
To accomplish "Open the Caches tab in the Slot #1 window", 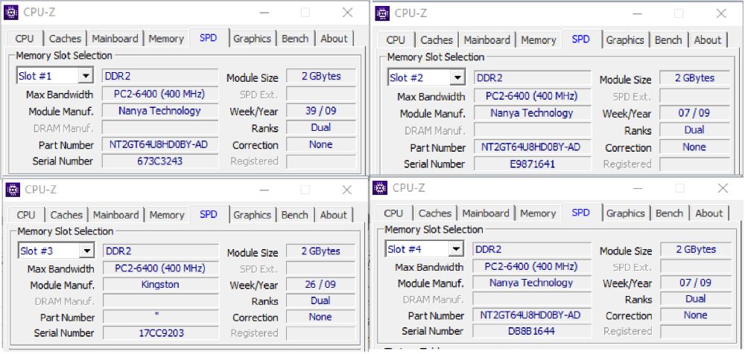I will click(65, 39).
